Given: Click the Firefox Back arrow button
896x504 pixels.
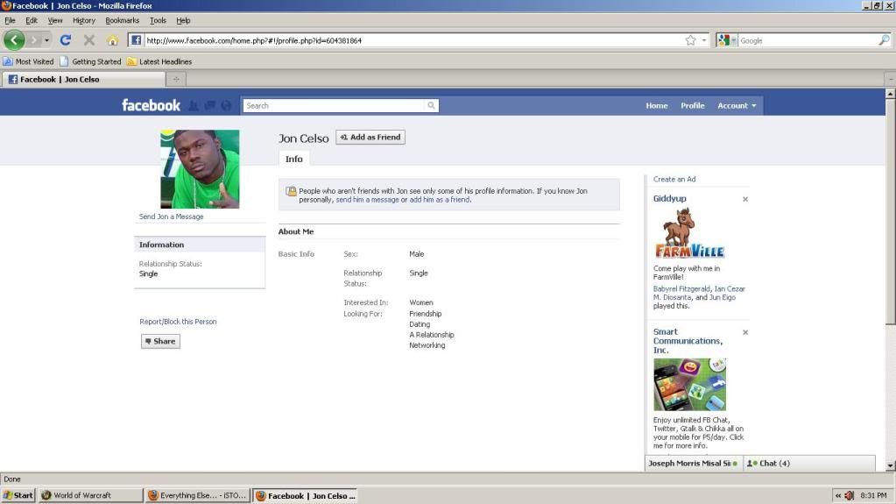Looking at the screenshot, I should point(14,40).
